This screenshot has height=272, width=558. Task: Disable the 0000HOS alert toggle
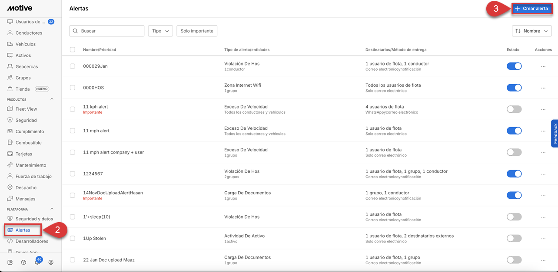pyautogui.click(x=514, y=88)
